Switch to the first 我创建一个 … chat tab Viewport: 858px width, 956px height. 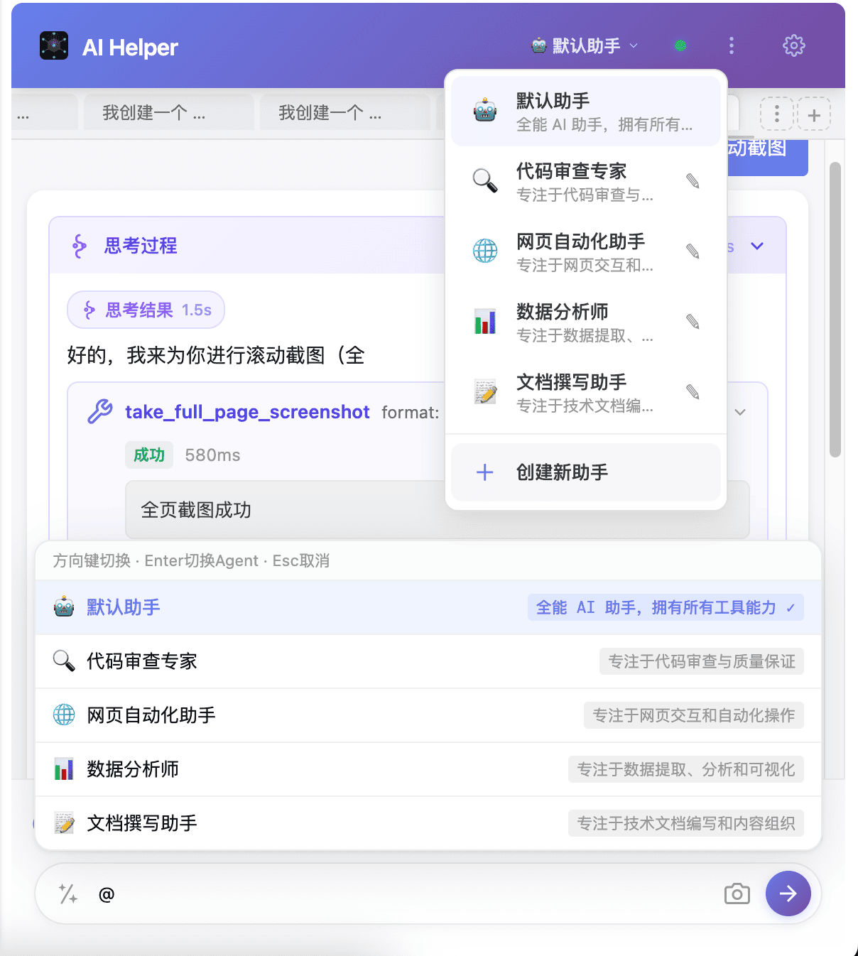[x=168, y=112]
